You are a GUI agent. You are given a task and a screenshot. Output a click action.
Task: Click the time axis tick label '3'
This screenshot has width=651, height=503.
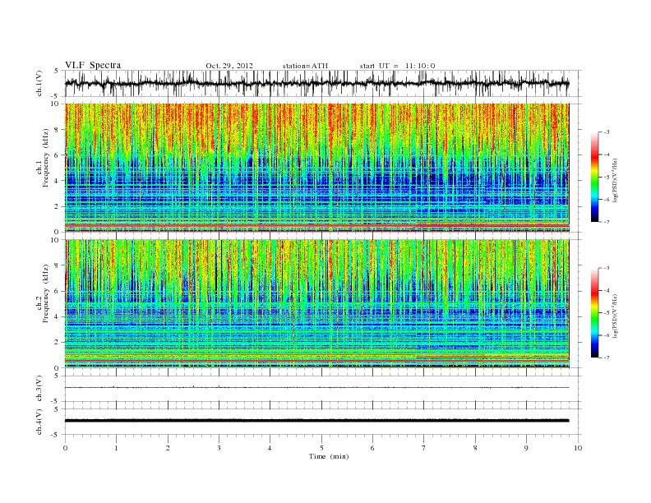point(219,448)
